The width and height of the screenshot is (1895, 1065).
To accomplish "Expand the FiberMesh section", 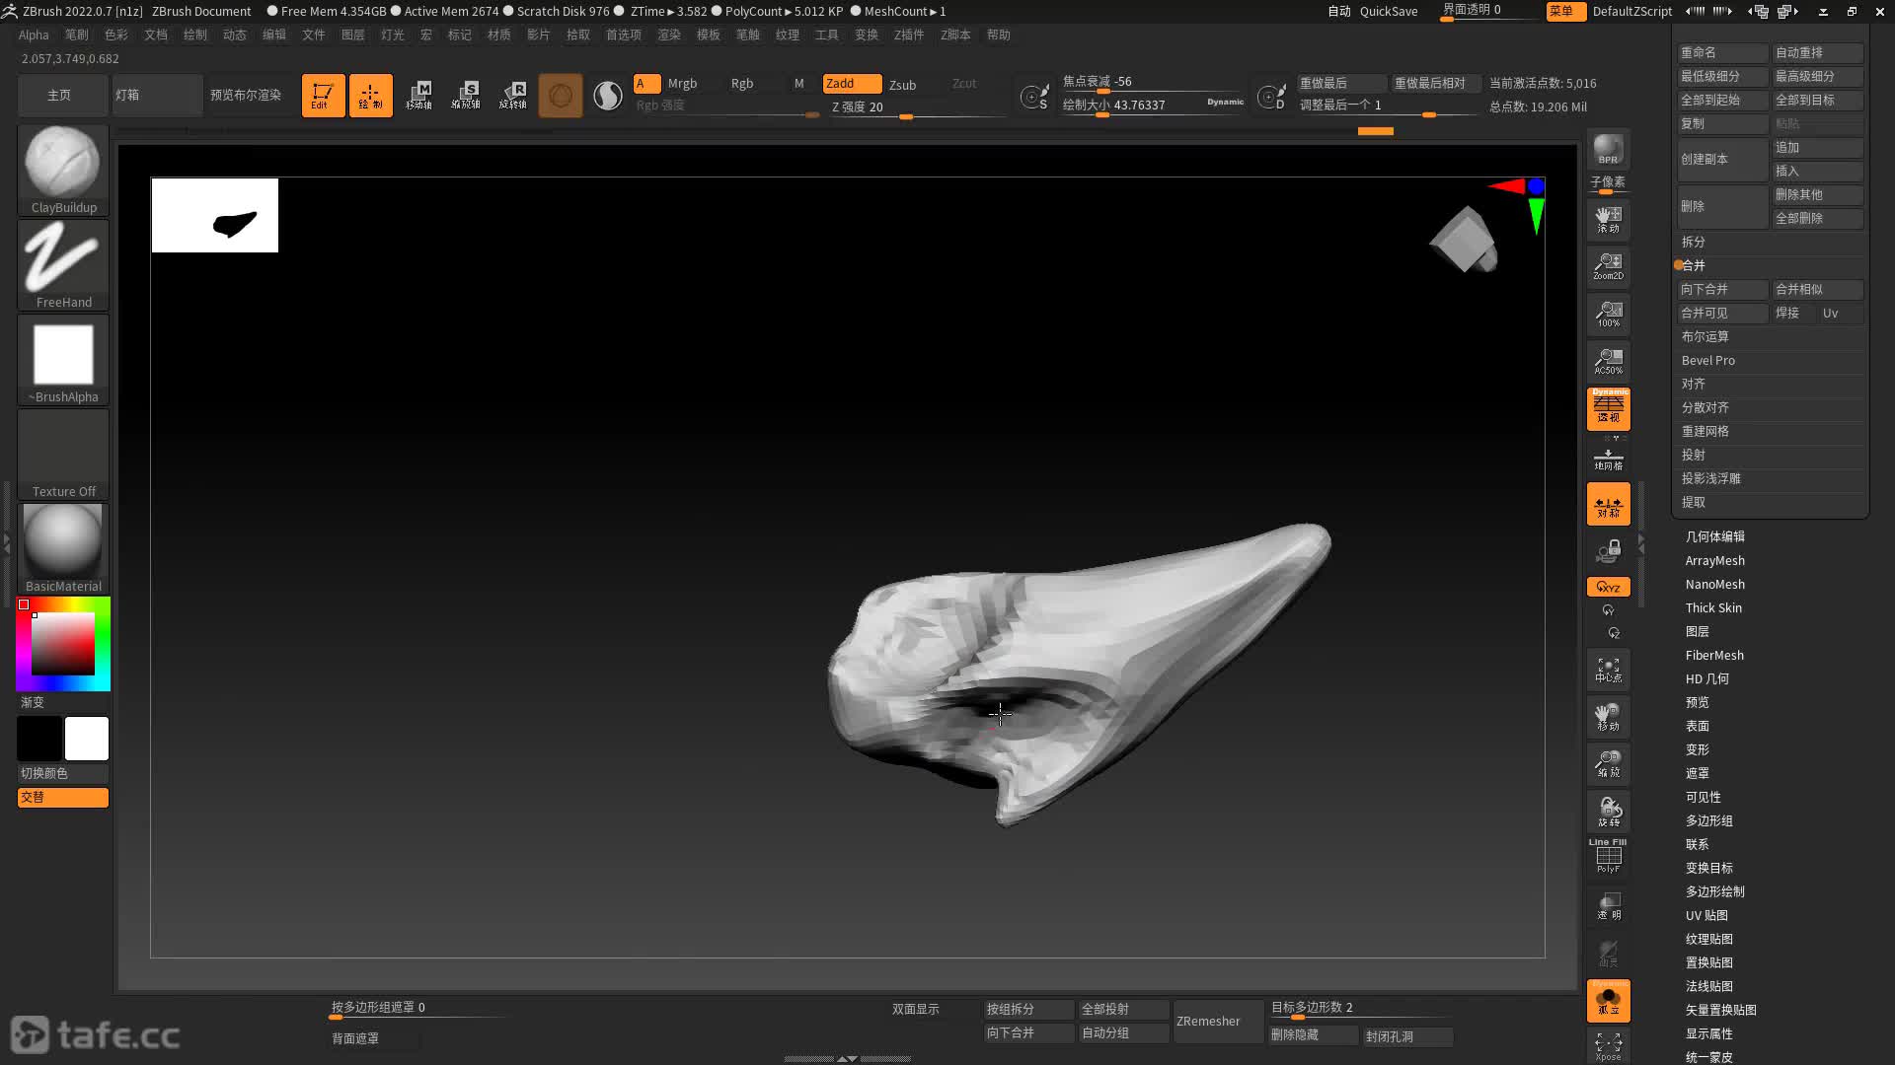I will [x=1713, y=655].
